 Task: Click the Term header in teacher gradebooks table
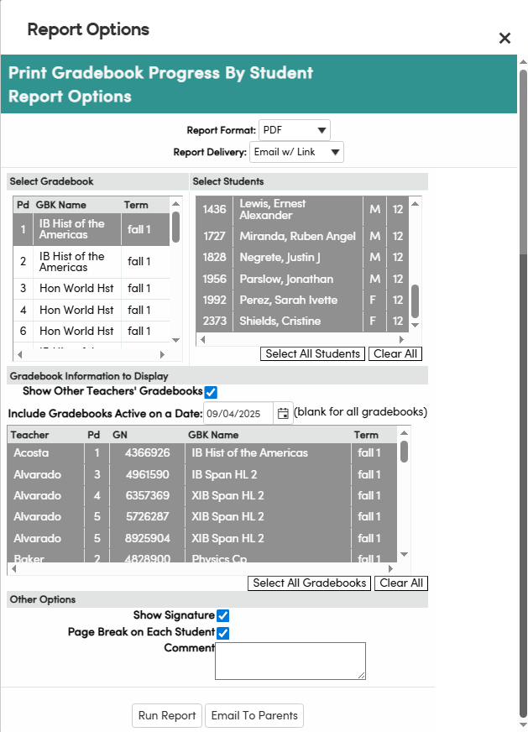pos(366,435)
